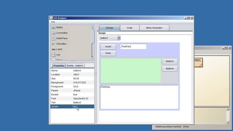Switch to the Code tab
Screen dimensions: 233x131
pos(130,28)
